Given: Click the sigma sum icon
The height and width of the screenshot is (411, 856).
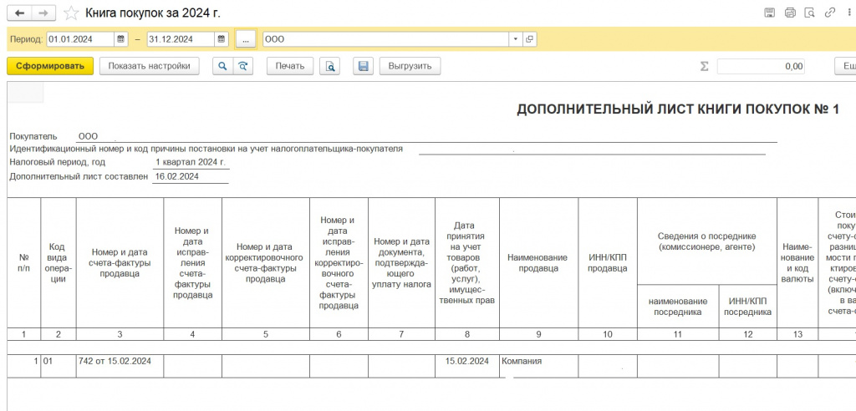Looking at the screenshot, I should 704,66.
